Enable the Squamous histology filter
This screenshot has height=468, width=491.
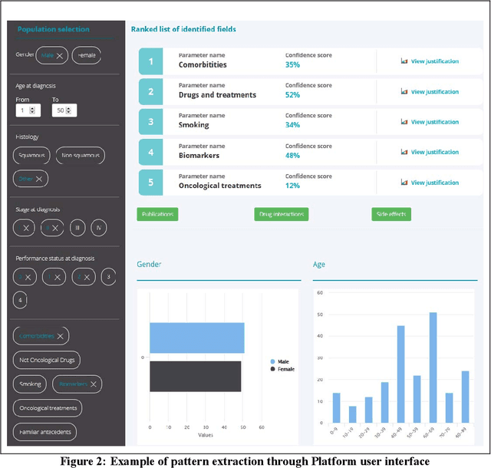pos(32,155)
